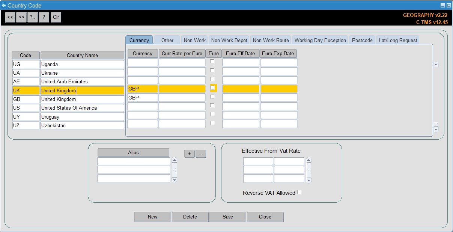Image resolution: width=453 pixels, height=232 pixels.
Task: Toggle Euro checkbox in sixth currency row
Action: click(212, 105)
